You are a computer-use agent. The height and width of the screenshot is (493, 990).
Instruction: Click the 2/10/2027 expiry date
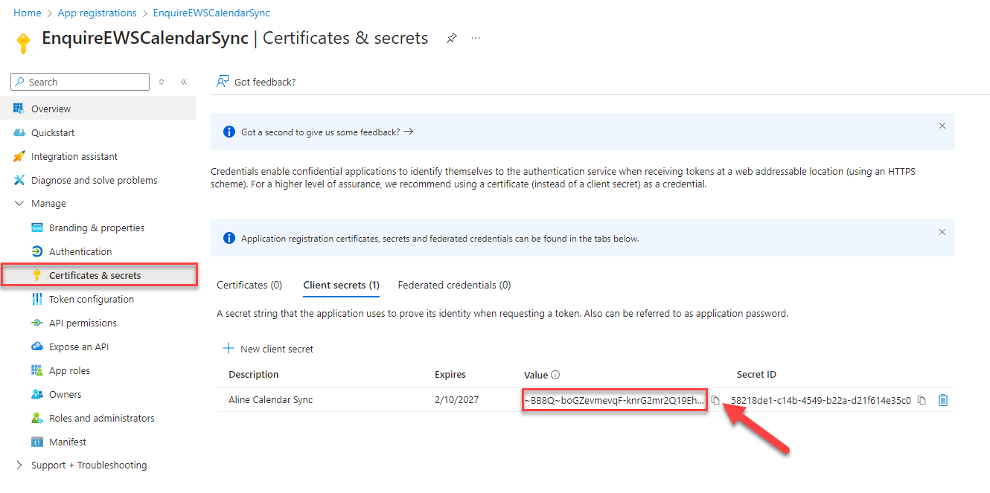457,399
